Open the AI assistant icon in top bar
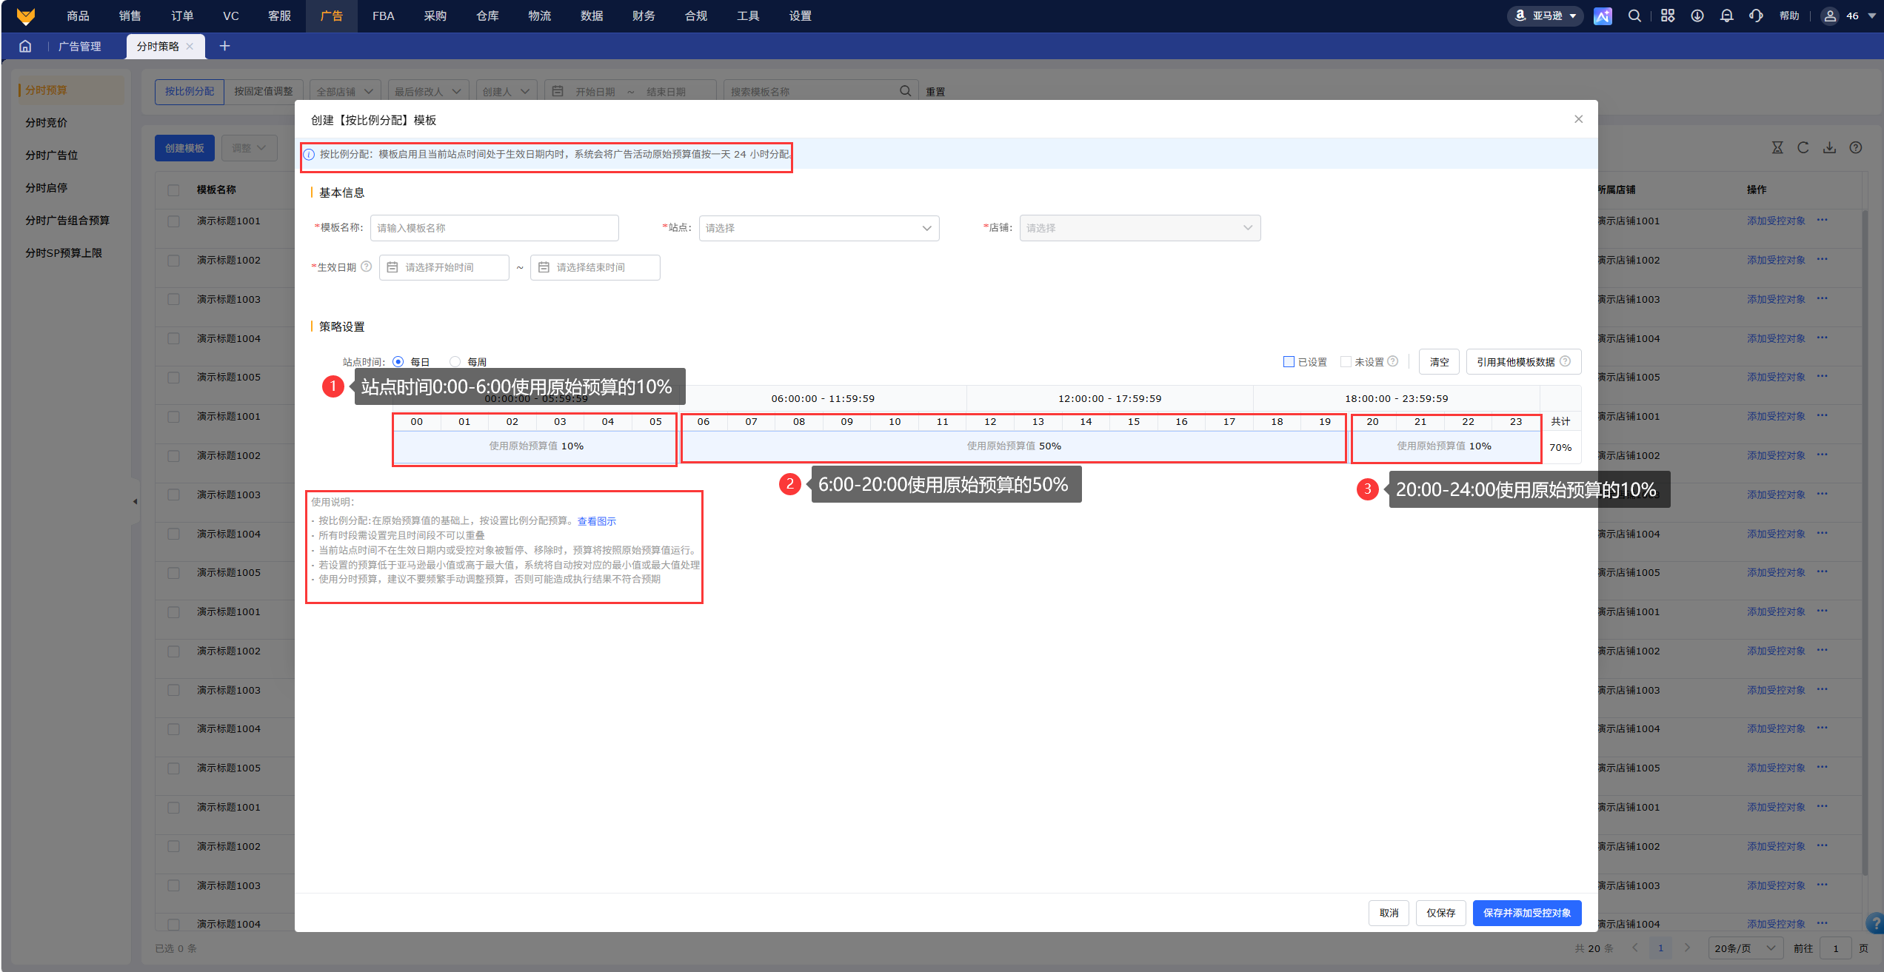Viewport: 1884px width, 972px height. coord(1603,16)
